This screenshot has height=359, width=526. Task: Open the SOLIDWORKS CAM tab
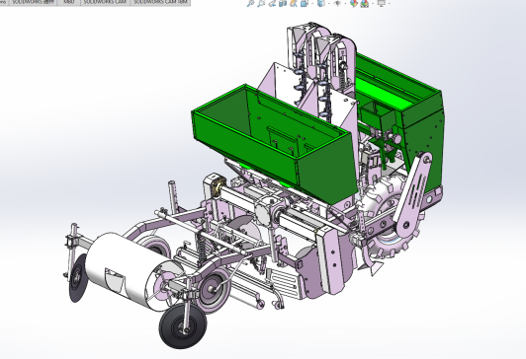point(105,2)
